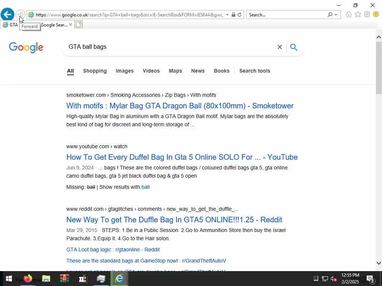Open the Windows Start menu
The image size is (382, 286).
(9, 279)
